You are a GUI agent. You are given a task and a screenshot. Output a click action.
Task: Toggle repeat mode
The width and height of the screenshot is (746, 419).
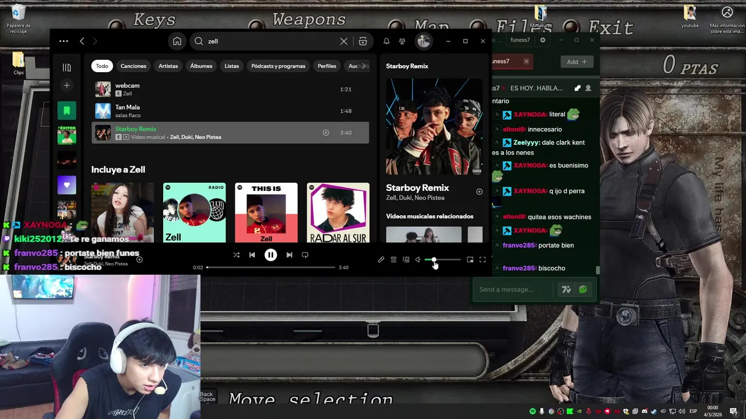[x=305, y=255]
